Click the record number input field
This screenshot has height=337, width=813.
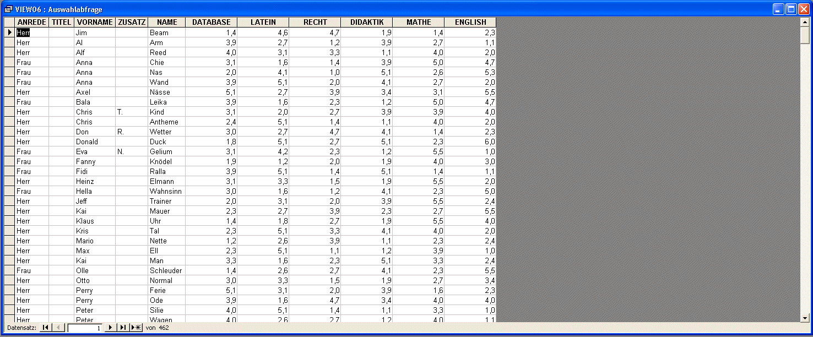(85, 328)
